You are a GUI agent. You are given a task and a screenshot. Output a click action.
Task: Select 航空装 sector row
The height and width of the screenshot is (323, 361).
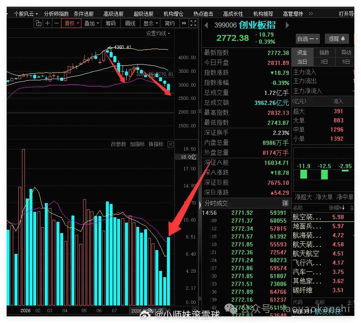click(323, 217)
